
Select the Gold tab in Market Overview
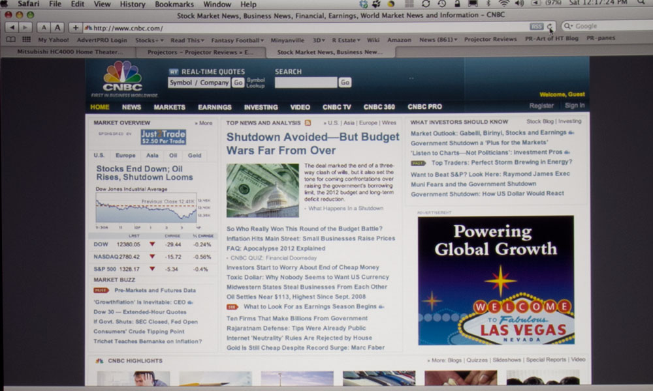click(x=195, y=155)
